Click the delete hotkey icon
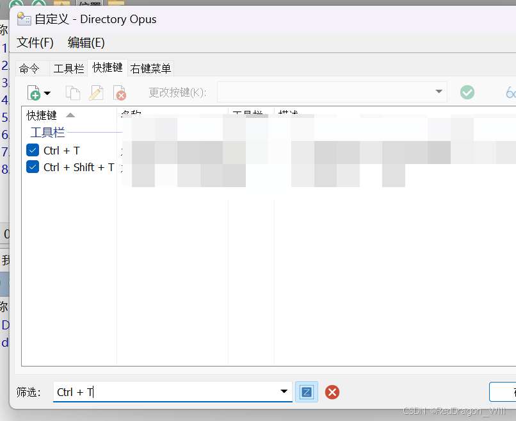 (120, 92)
